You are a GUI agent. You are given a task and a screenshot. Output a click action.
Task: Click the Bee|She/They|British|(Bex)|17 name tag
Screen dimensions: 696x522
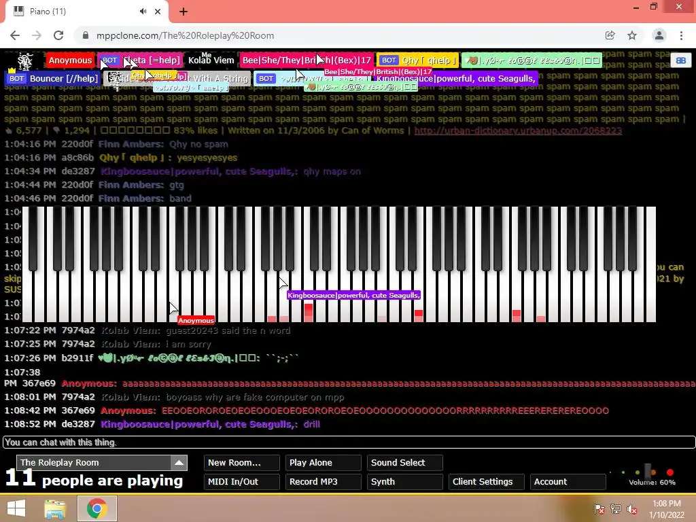pyautogui.click(x=307, y=60)
